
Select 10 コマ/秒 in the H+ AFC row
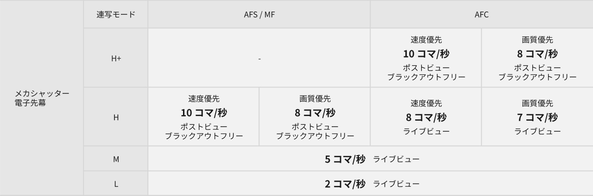[426, 54]
